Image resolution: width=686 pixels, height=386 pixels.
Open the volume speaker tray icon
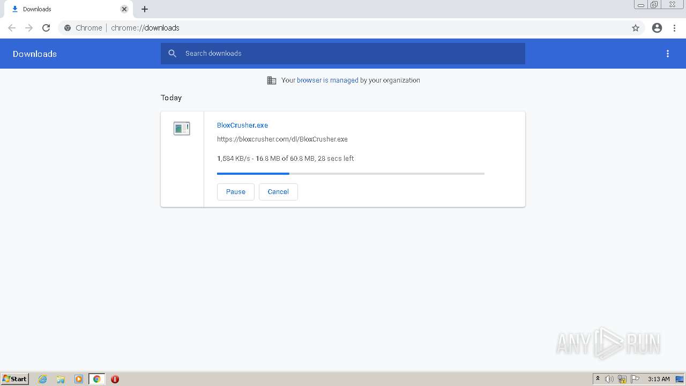pos(609,379)
